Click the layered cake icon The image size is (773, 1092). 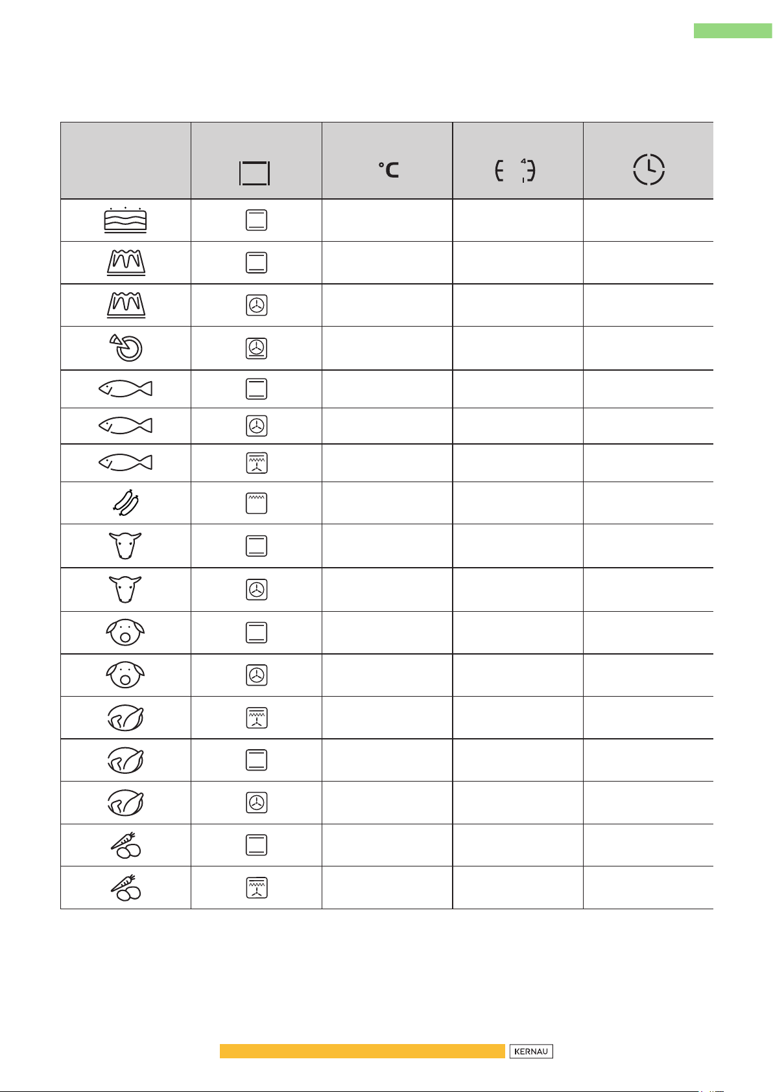pyautogui.click(x=125, y=220)
